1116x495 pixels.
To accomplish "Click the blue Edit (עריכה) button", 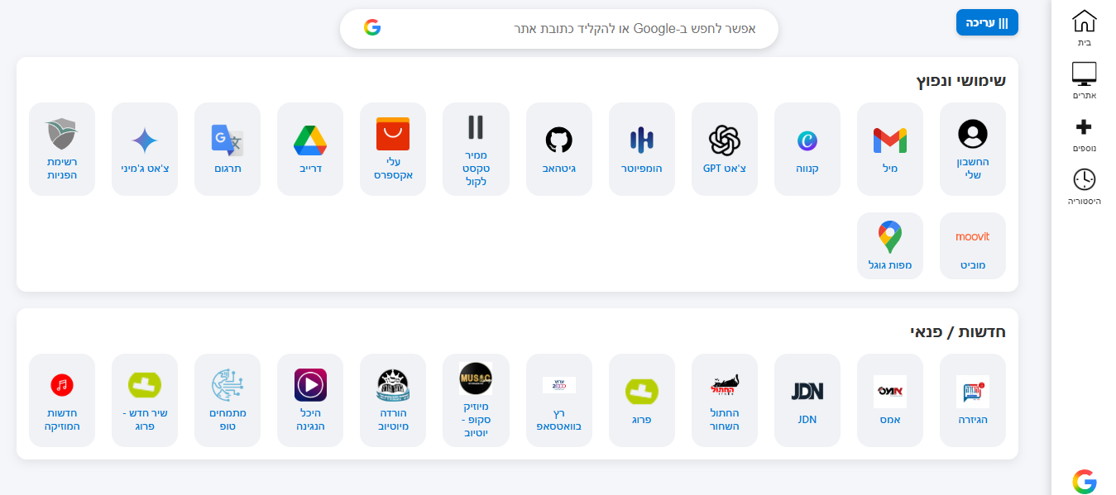I will click(987, 22).
